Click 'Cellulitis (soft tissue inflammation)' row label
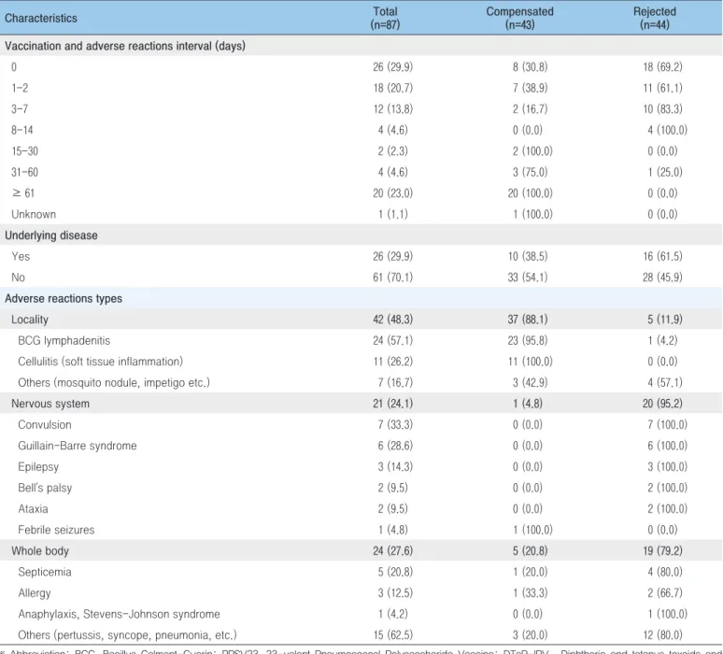This screenshot has width=723, height=654. 101,362
